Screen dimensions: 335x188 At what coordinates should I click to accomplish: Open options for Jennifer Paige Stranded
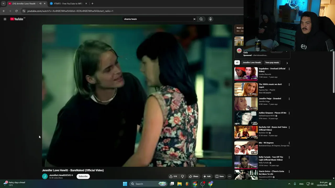click(289, 99)
